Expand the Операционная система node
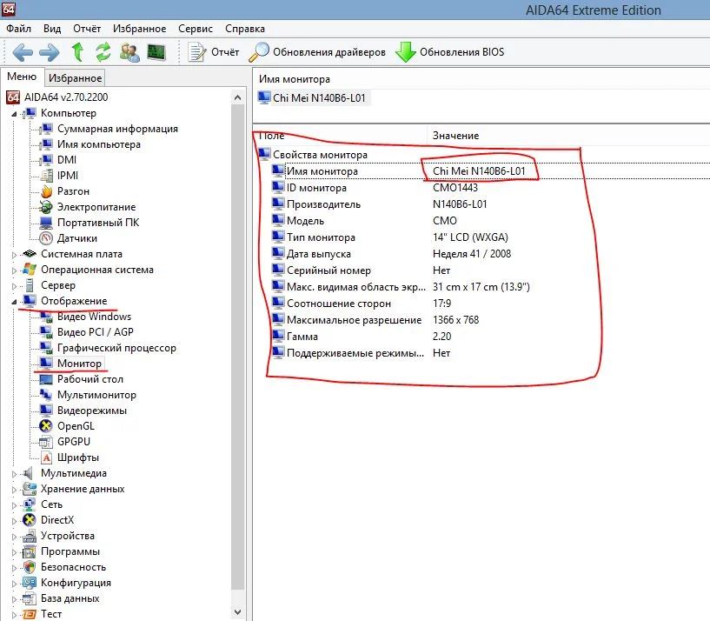 click(x=14, y=270)
